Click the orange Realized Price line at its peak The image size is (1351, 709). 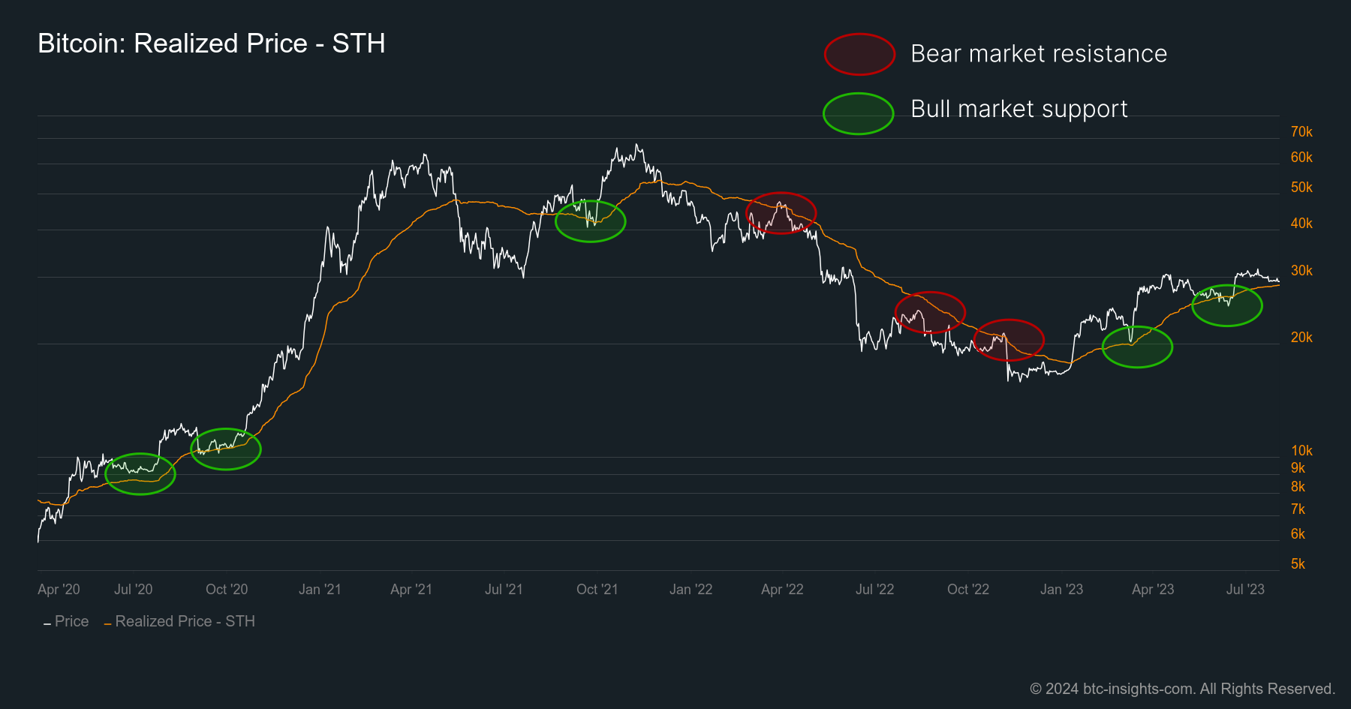coord(659,182)
